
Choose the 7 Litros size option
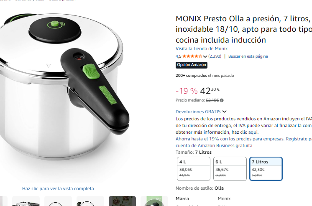tap(266, 169)
